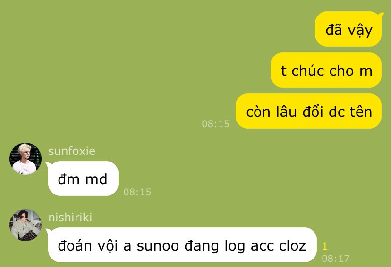The height and width of the screenshot is (267, 391).
Task: Open nishiriki's profile avatar
Action: point(25,225)
